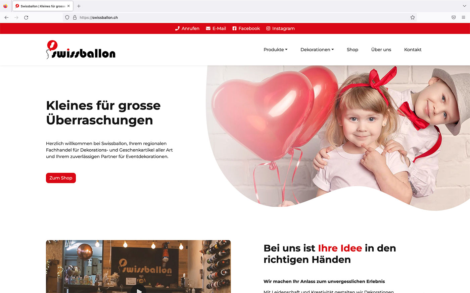Open the Instagram icon in top bar
This screenshot has height=293, width=470.
tap(268, 28)
